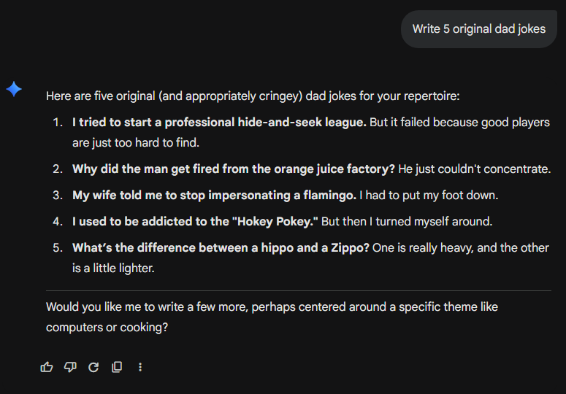Click the bold orange juice factory question
The width and height of the screenshot is (566, 394).
click(234, 169)
